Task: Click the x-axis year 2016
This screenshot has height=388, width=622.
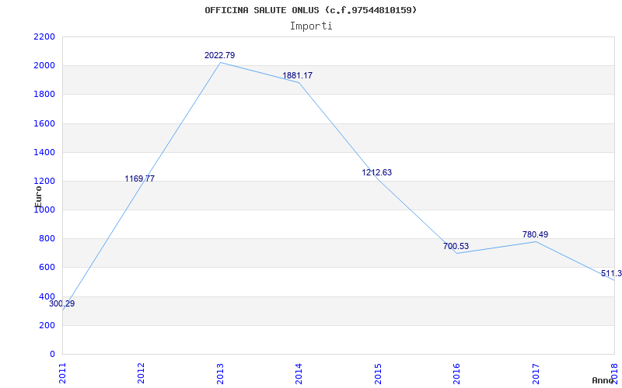Action: 456,373
